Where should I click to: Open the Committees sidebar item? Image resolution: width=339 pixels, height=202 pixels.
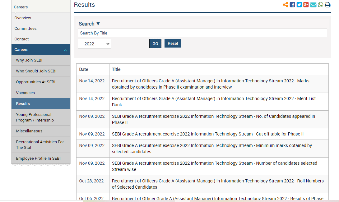(x=26, y=29)
